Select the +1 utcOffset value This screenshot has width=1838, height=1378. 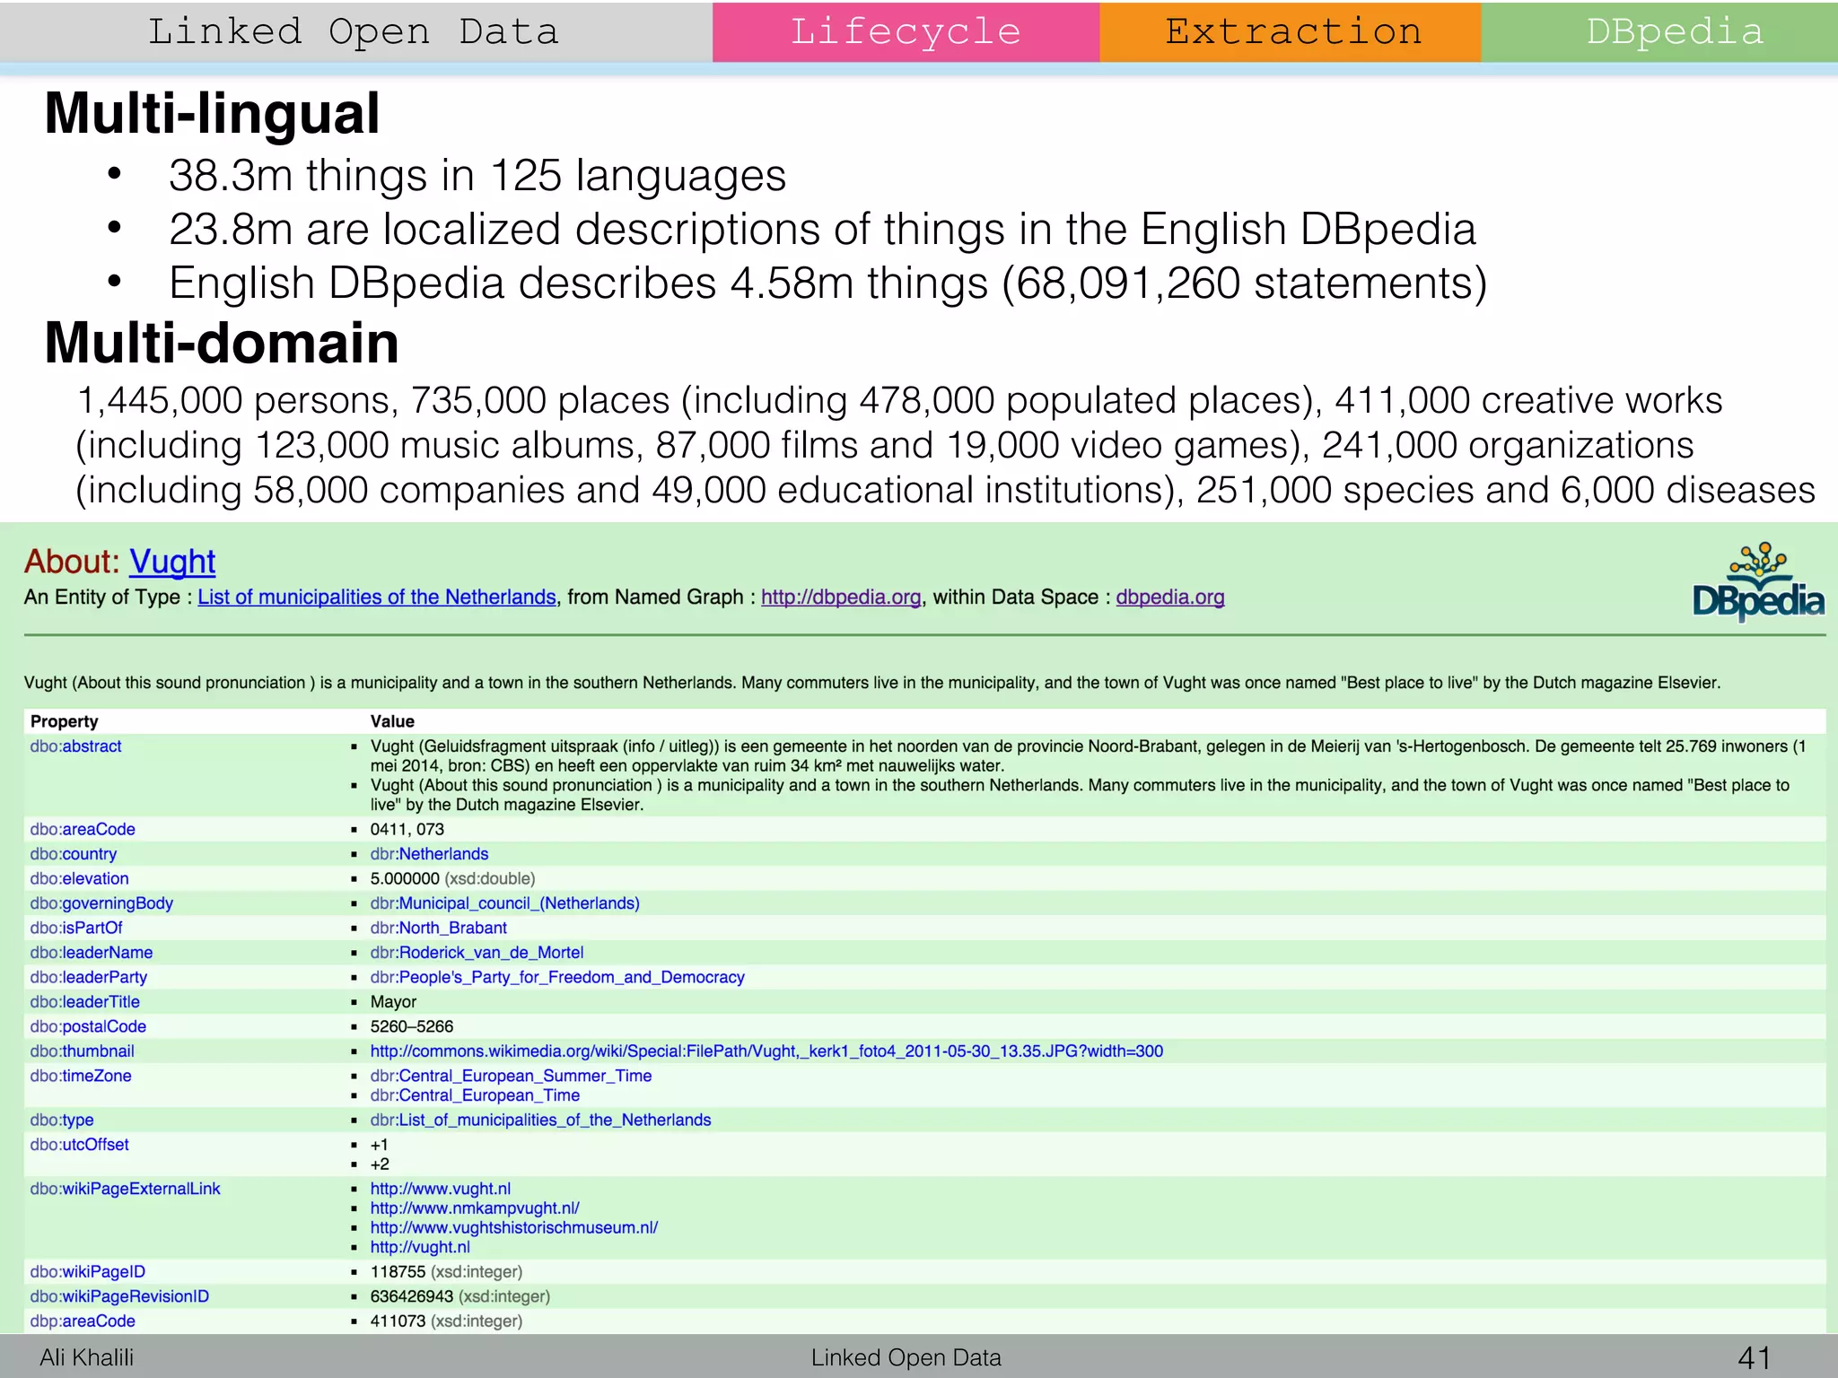380,1145
